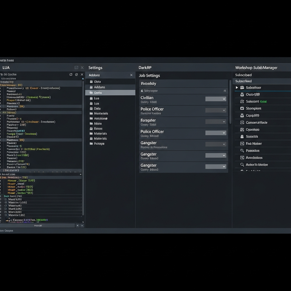Screen dimensions: 291x291
Task: Click the icon beside Olotbr609 in Workshop
Action: pyautogui.click(x=242, y=94)
